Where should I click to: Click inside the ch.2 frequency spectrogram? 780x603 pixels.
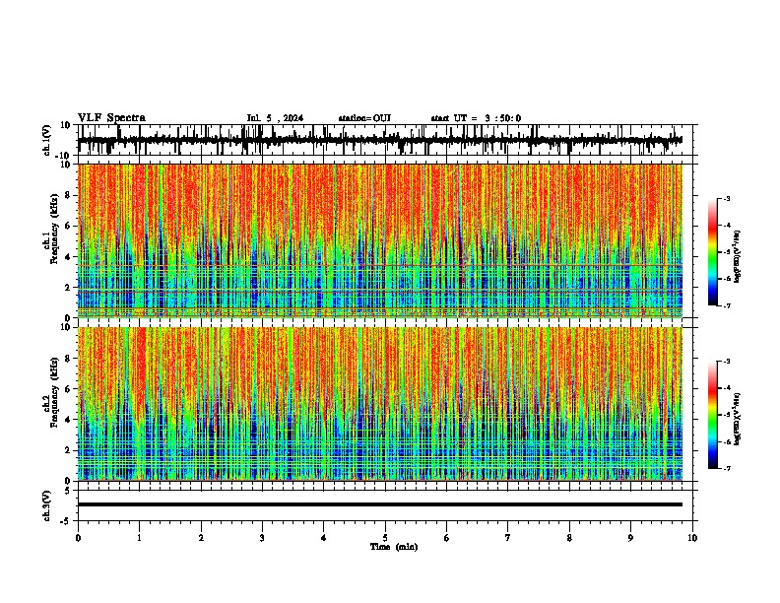[x=380, y=404]
